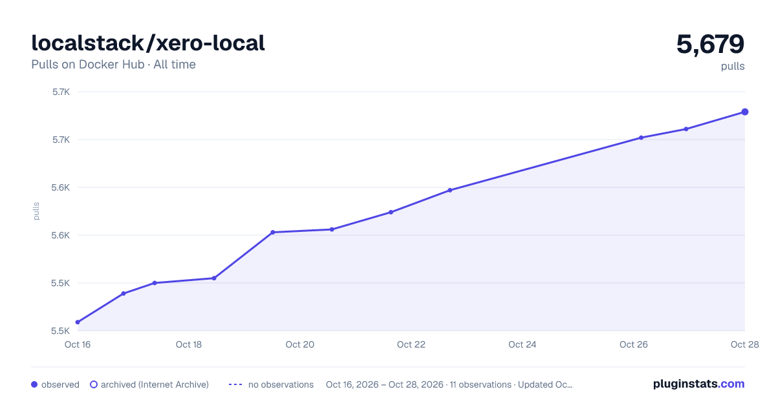Image resolution: width=776 pixels, height=407 pixels.
Task: Click the 5,679 total pulls figure
Action: [711, 44]
